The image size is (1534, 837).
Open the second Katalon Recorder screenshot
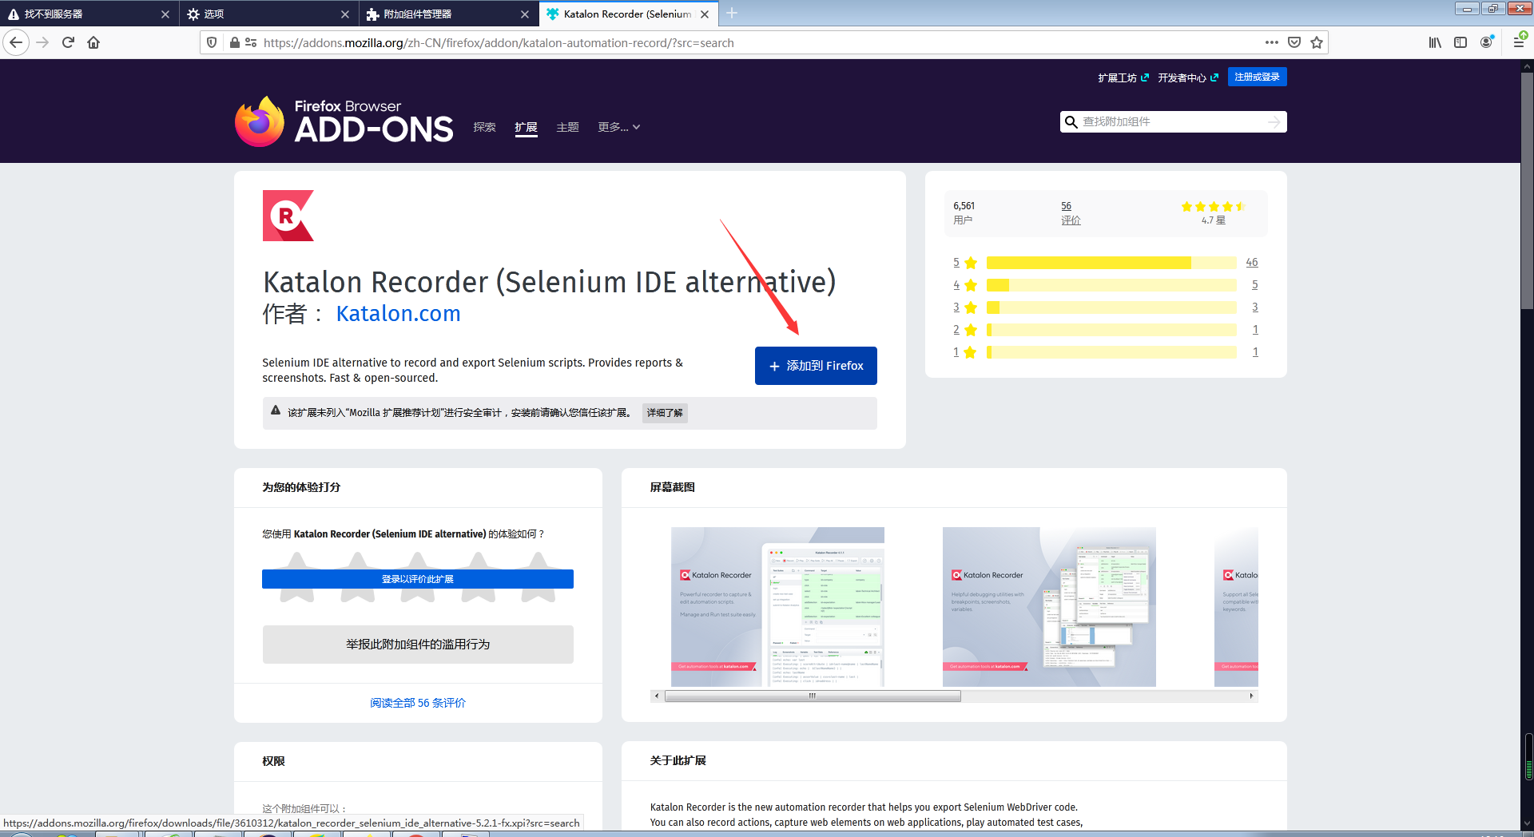point(1049,607)
